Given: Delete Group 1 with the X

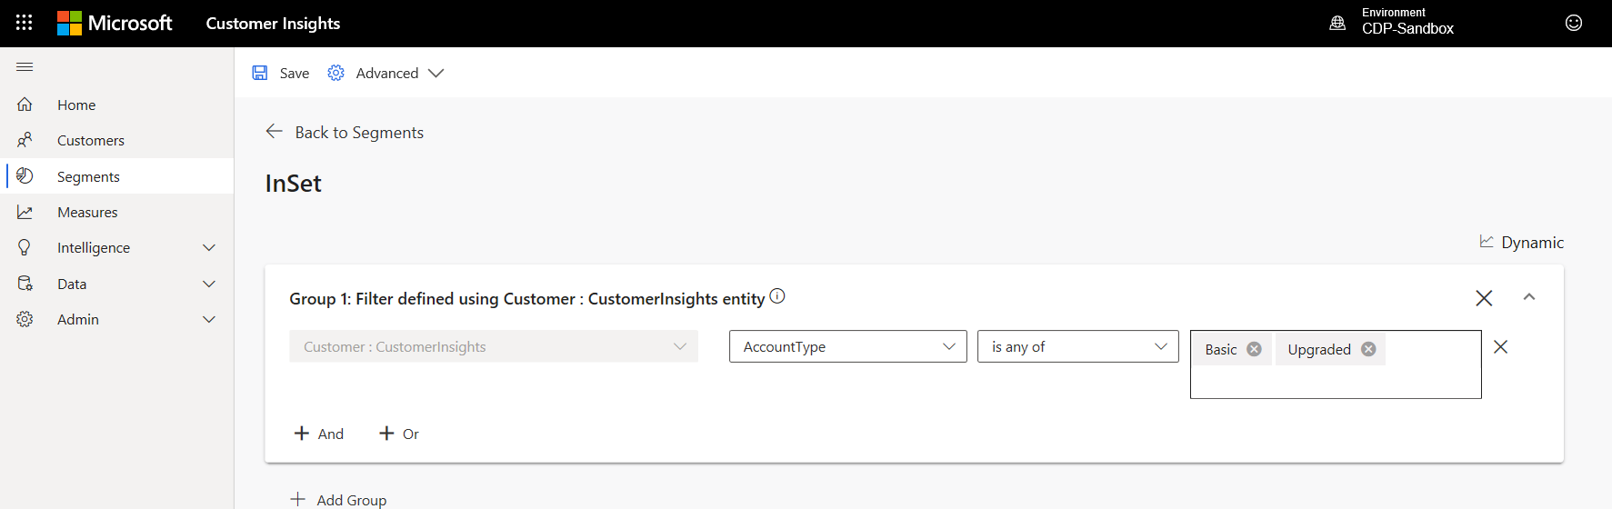Looking at the screenshot, I should point(1484,298).
